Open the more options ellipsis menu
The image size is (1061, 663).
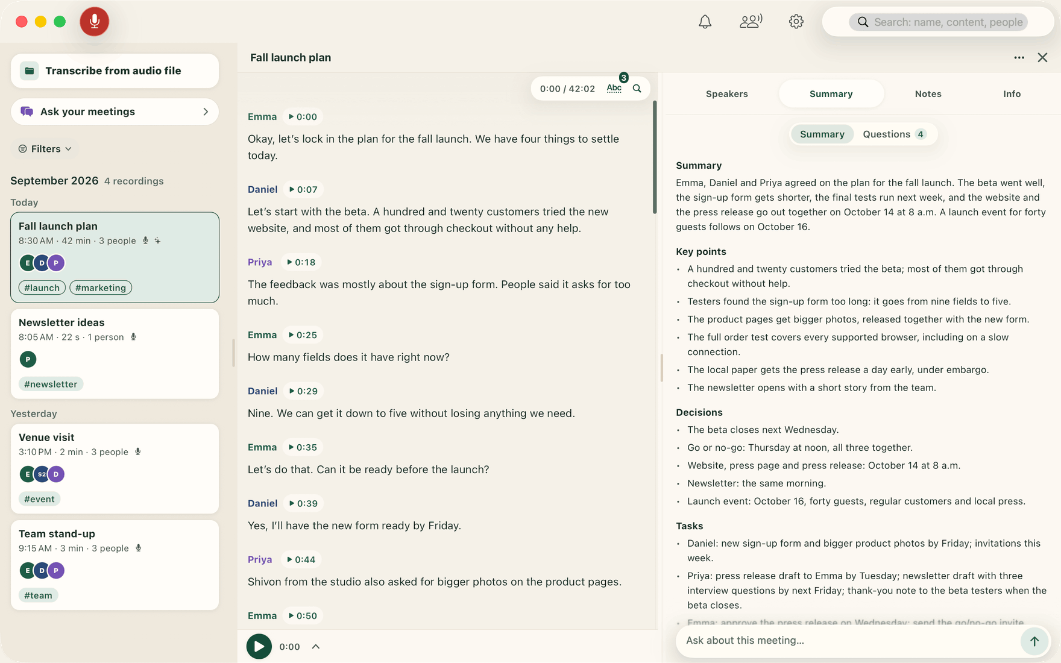(x=1019, y=58)
